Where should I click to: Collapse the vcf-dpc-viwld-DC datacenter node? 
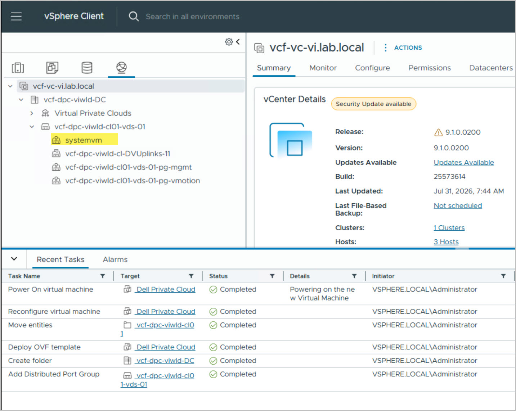tap(21, 100)
